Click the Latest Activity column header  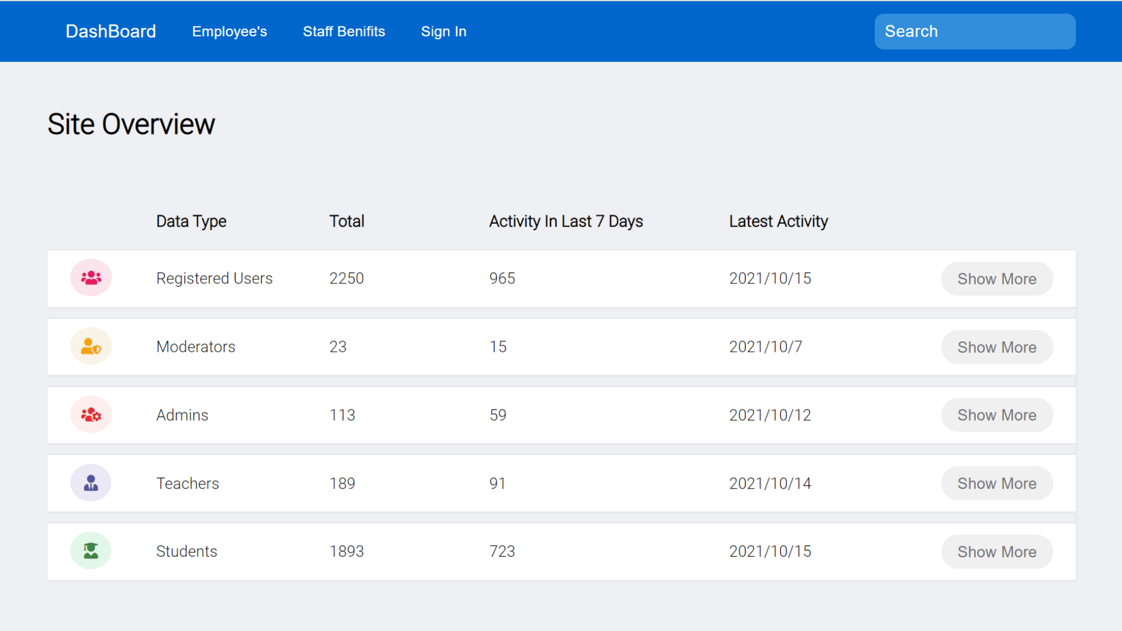pyautogui.click(x=778, y=221)
